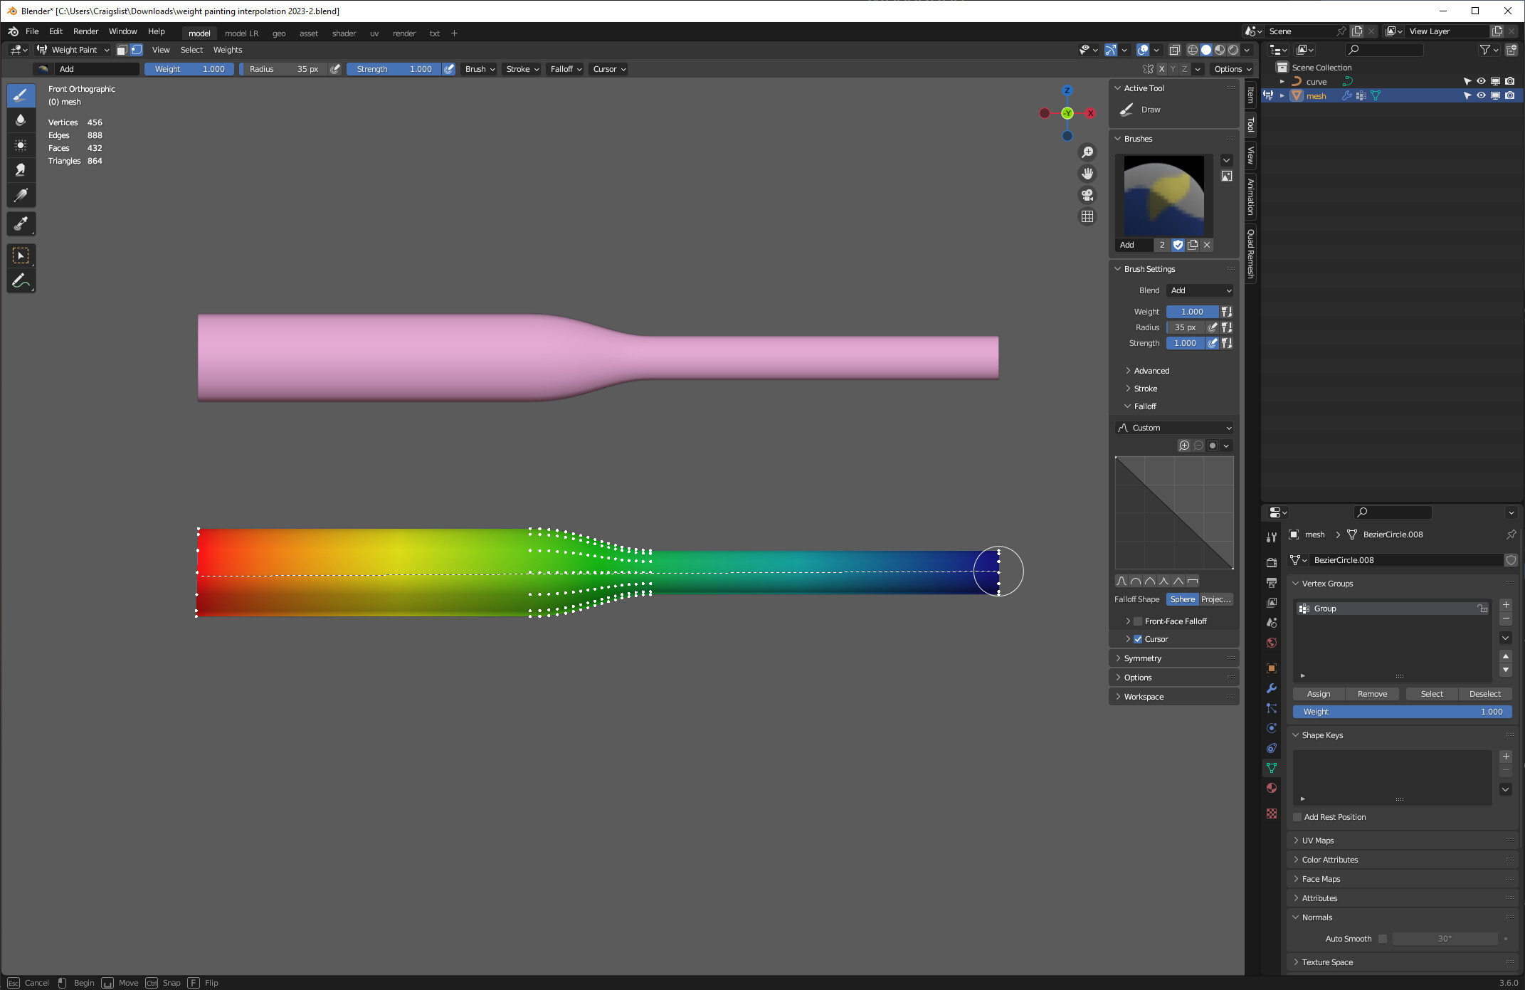Viewport: 1525px width, 990px height.
Task: Open the File menu
Action: 32,31
